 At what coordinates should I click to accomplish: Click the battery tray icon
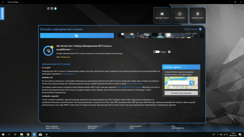[221, 134]
